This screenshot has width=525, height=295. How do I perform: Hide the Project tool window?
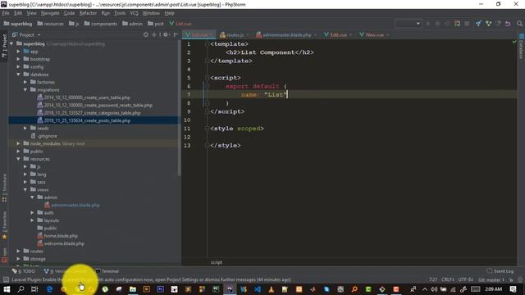[x=176, y=34]
